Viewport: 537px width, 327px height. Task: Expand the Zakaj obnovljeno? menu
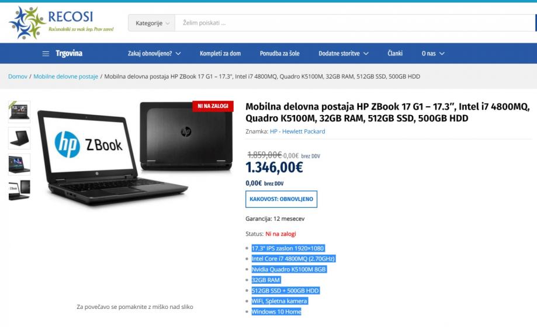[x=154, y=53]
